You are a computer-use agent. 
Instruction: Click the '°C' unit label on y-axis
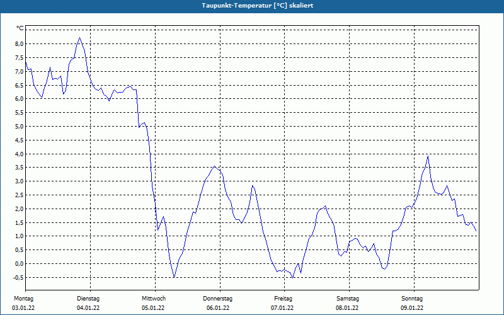point(20,28)
